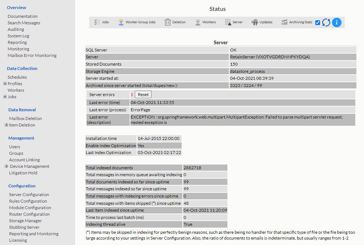This screenshot has height=245, width=364.
Task: Select the datastore_process storage engine value
Action: (x=247, y=71)
